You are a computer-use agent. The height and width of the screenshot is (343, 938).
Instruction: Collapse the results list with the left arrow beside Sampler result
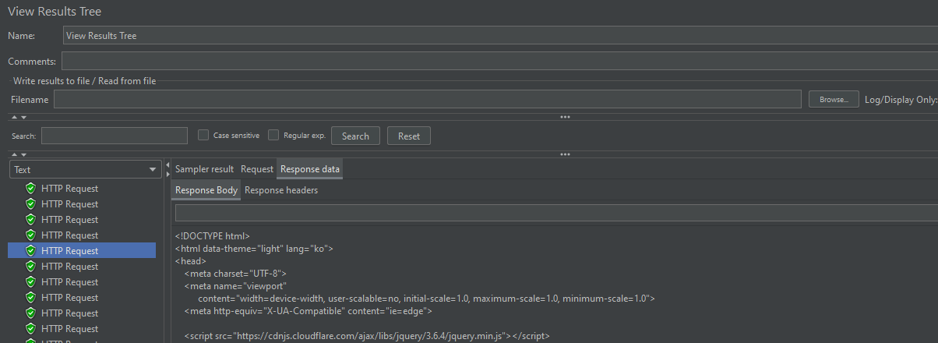(167, 164)
